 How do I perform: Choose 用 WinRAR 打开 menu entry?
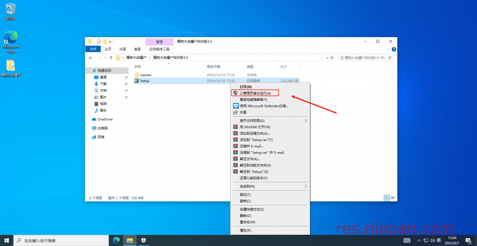(270, 127)
